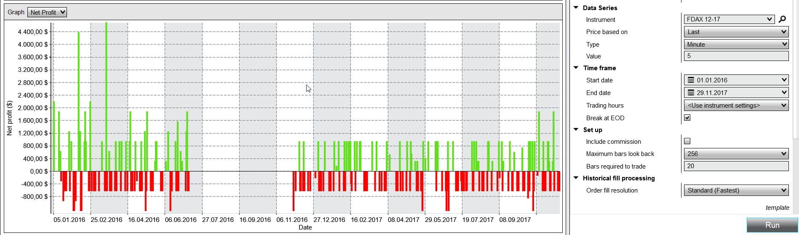This screenshot has height=235, width=799.
Task: Click the Net profit ($) axis title
Action: (10, 118)
